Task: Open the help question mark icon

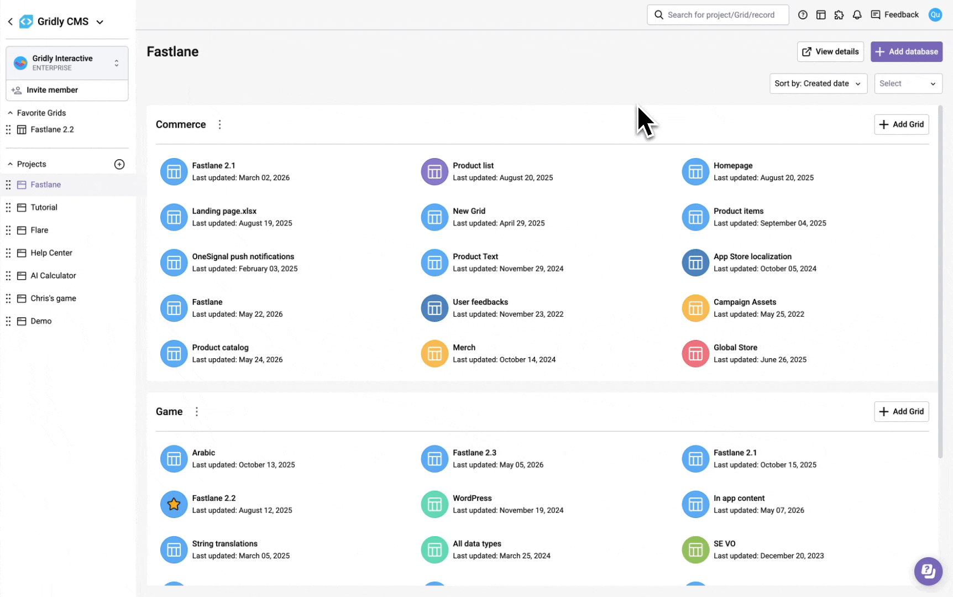Action: [x=803, y=15]
